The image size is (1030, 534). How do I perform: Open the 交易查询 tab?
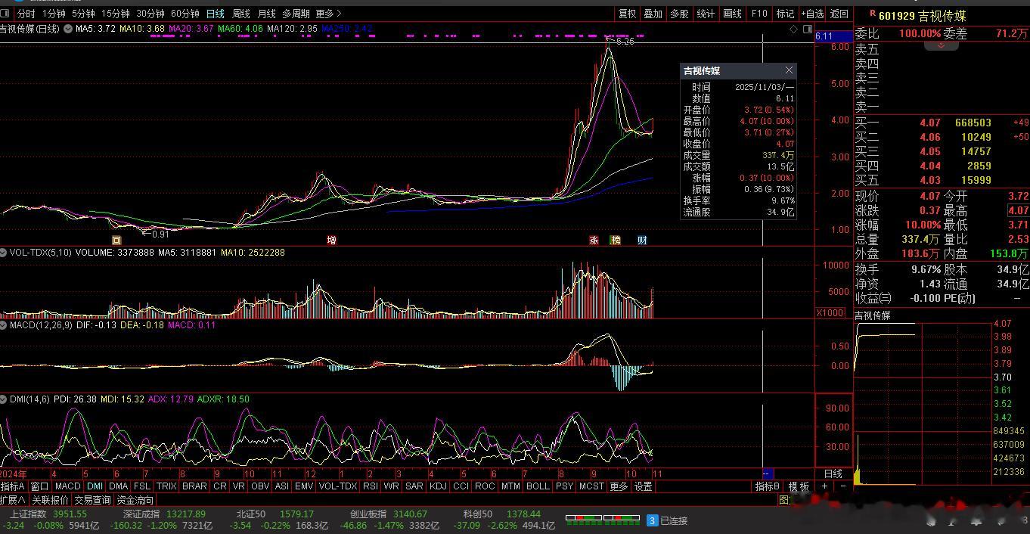coord(92,500)
